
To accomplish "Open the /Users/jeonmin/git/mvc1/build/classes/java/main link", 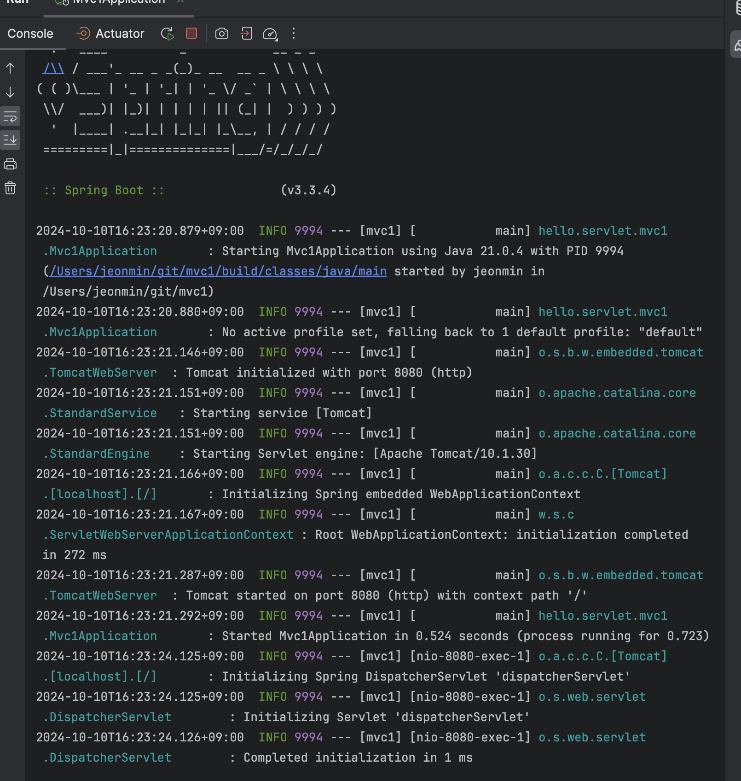I will 218,271.
